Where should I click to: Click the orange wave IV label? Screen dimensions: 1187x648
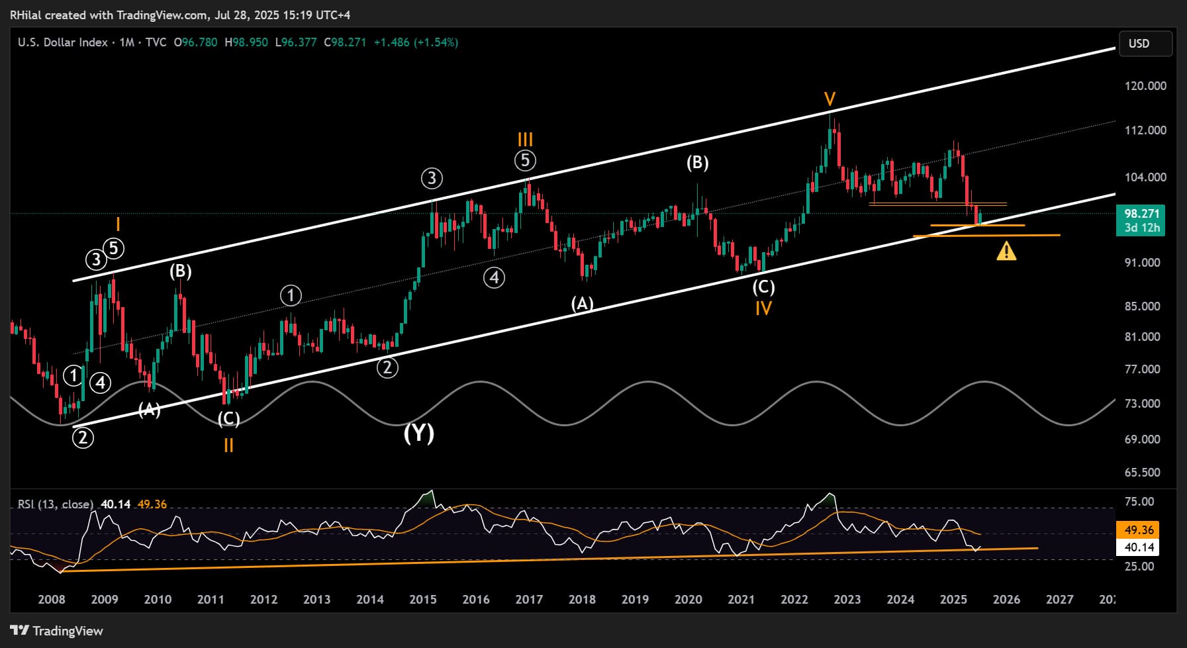tap(763, 308)
